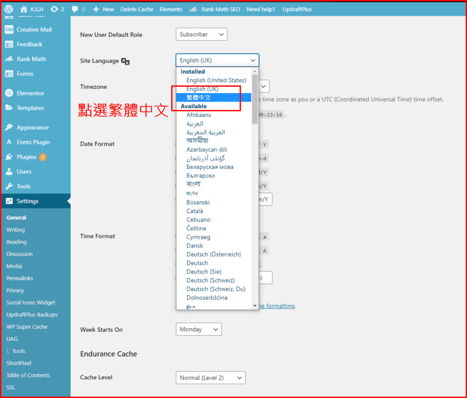This screenshot has width=467, height=398.
Task: Click language list scrollbar down arrow
Action: click(x=254, y=305)
